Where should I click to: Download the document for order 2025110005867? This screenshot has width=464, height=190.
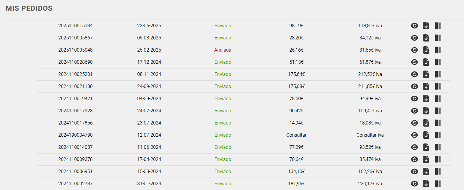click(426, 38)
